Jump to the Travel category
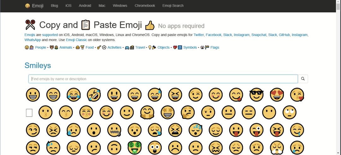 pos(140,47)
